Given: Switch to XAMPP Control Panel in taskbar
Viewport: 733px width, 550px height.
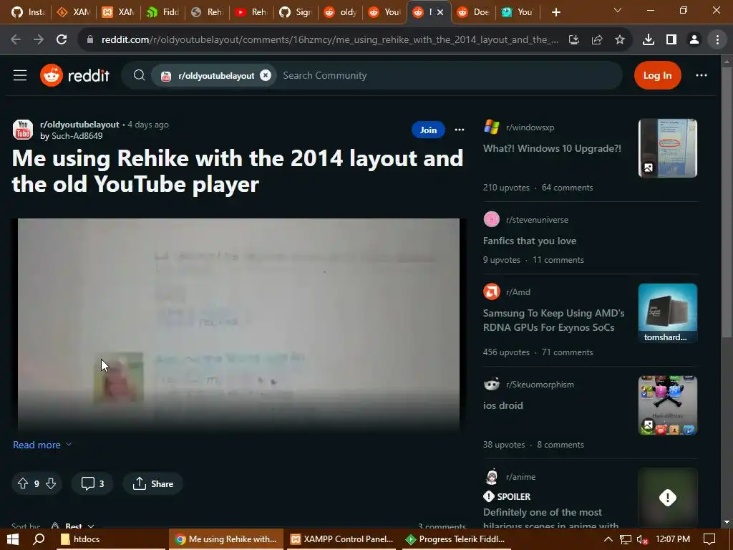Looking at the screenshot, I should [341, 539].
